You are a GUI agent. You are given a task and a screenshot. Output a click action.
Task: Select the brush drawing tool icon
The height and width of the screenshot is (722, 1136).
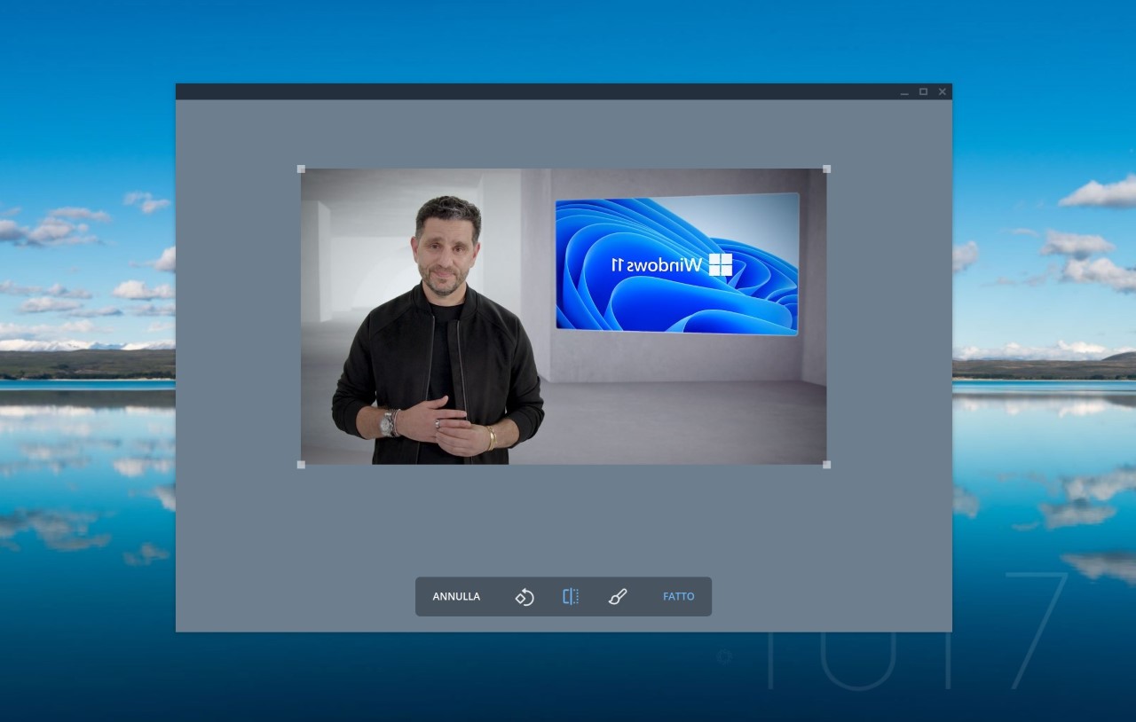(618, 597)
